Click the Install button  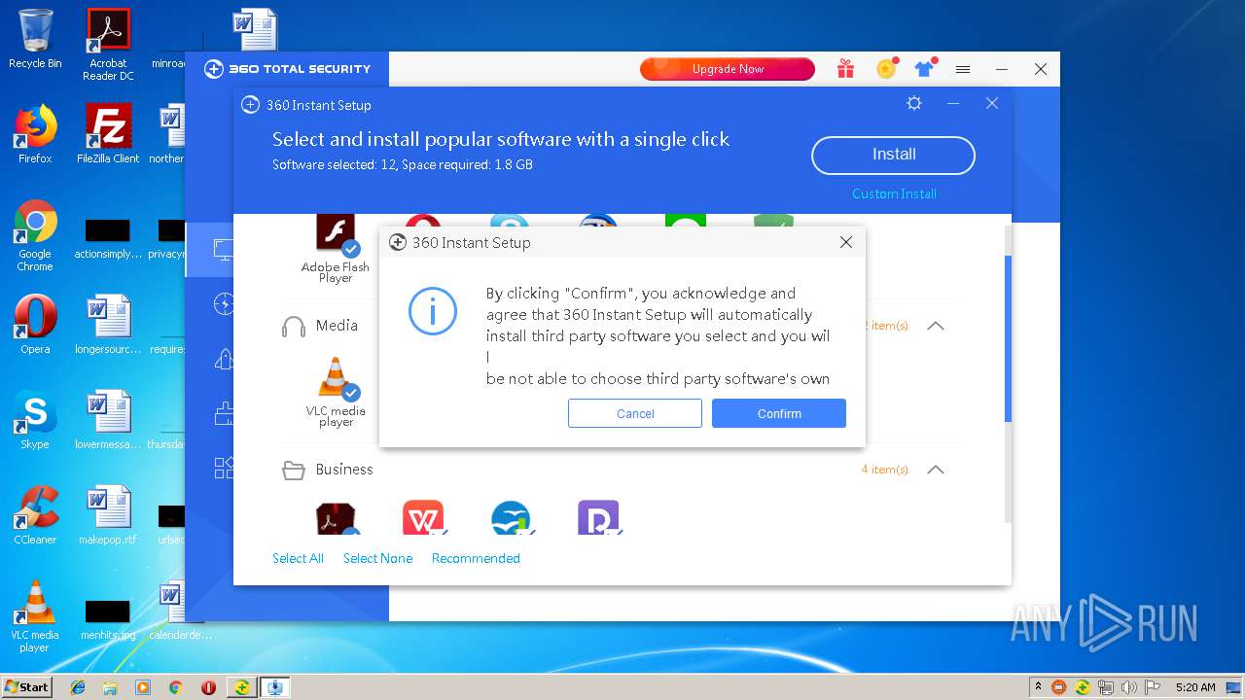click(893, 155)
